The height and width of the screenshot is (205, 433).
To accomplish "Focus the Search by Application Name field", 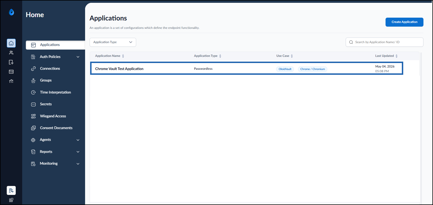I will tap(384, 42).
